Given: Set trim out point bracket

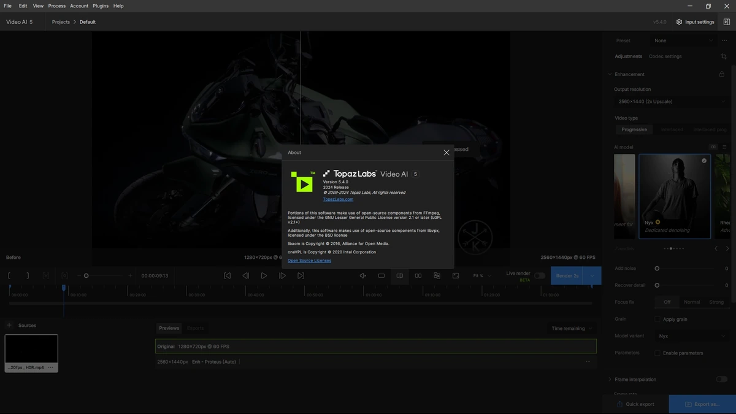Looking at the screenshot, I should click(28, 276).
